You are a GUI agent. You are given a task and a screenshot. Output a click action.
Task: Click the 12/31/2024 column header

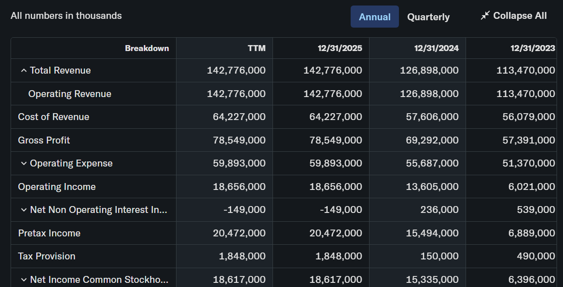pos(436,48)
